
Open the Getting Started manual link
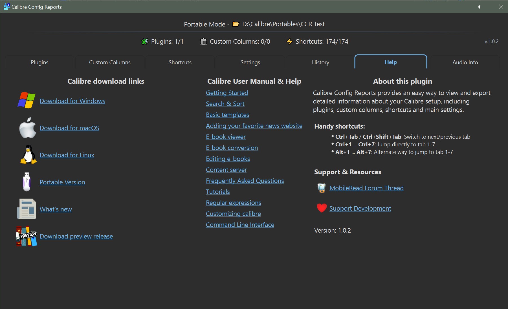[227, 93]
